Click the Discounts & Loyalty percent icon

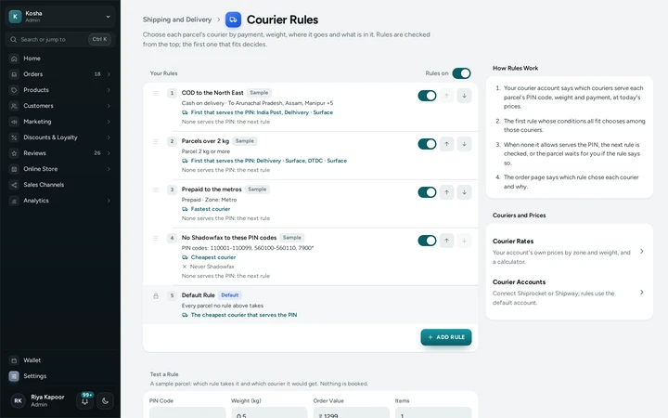click(x=14, y=137)
